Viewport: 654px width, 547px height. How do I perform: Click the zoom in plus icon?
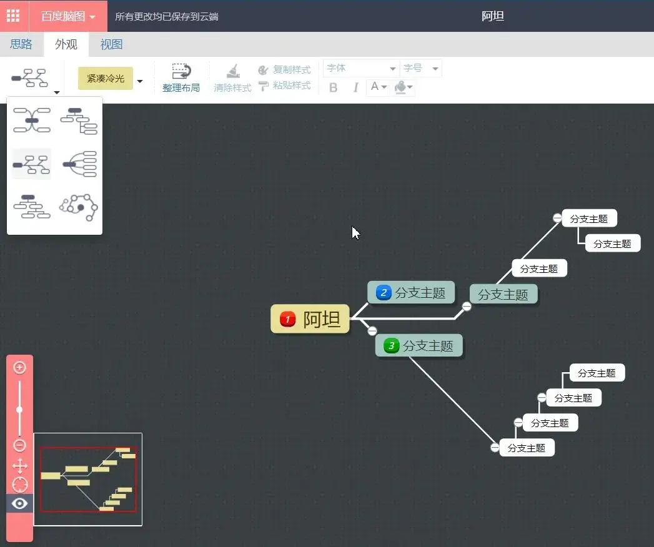point(19,367)
